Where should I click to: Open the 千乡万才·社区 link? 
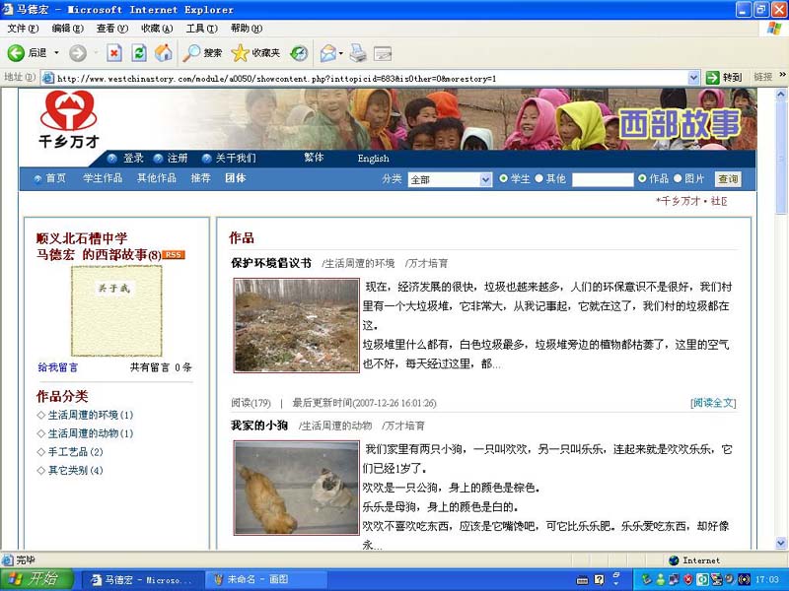pos(692,201)
